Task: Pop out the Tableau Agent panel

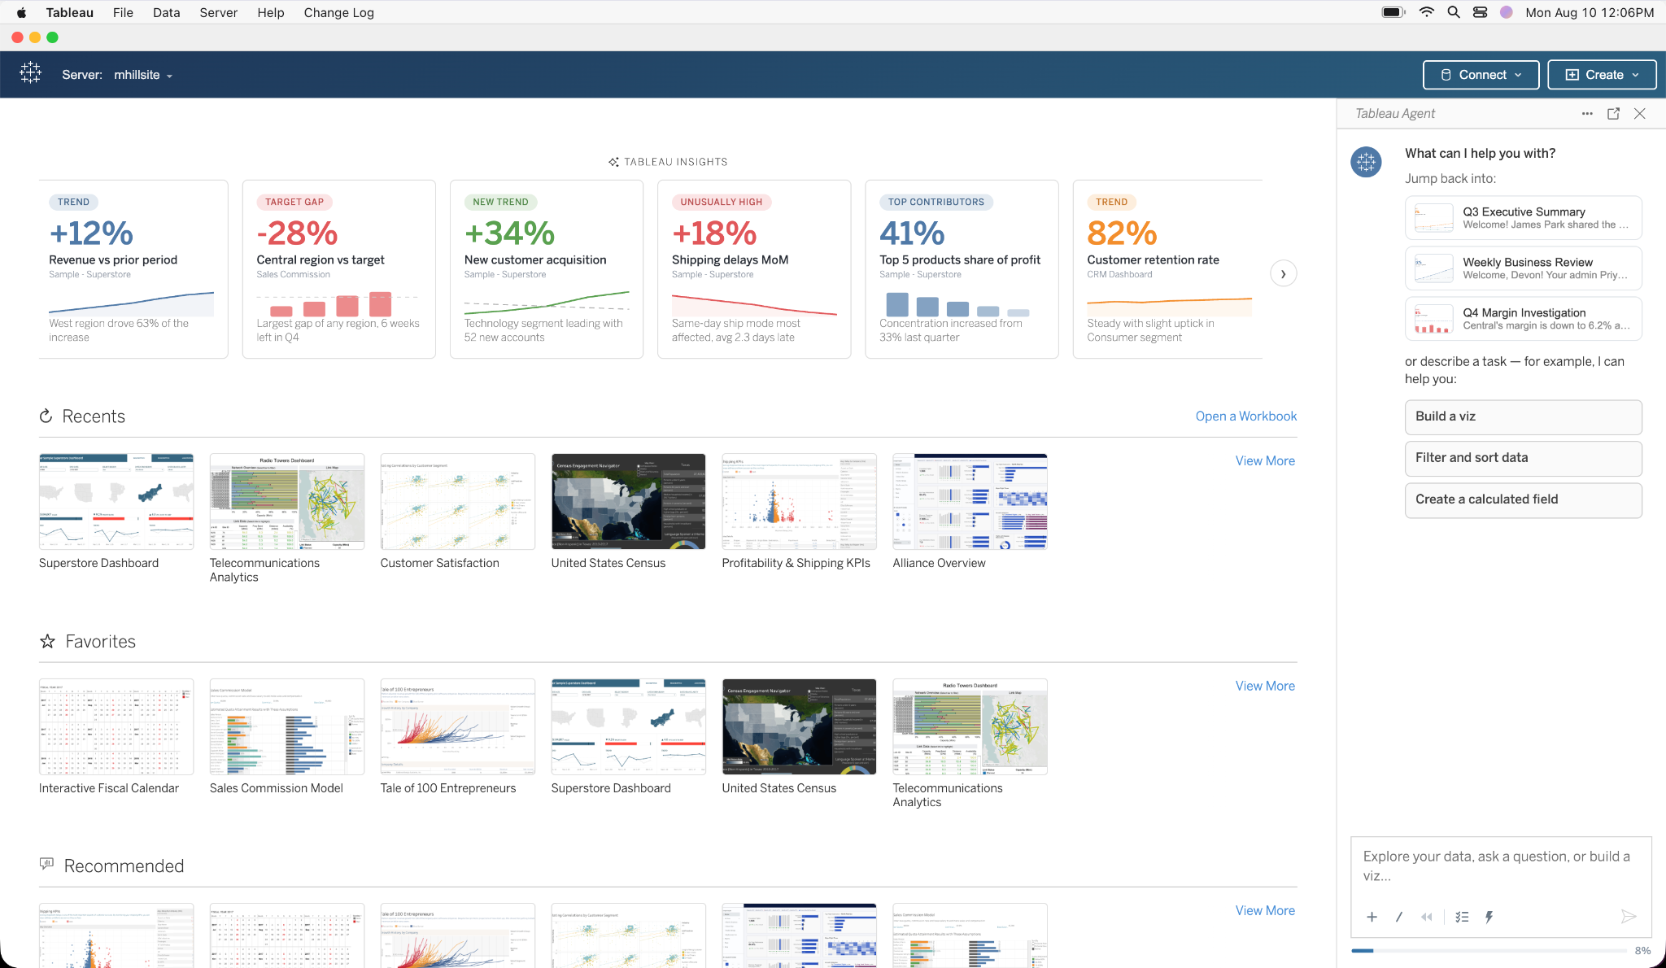Action: click(1613, 114)
